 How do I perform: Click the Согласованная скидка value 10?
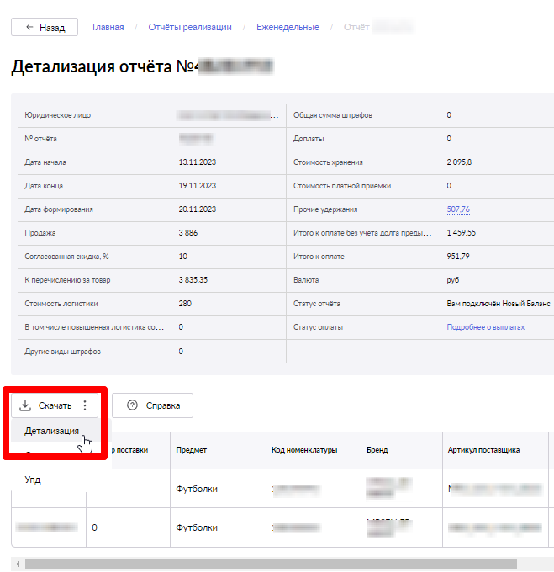pyautogui.click(x=182, y=257)
